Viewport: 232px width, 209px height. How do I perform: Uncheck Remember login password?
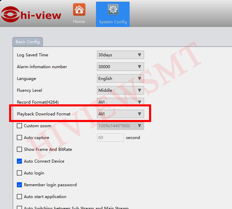(19, 185)
